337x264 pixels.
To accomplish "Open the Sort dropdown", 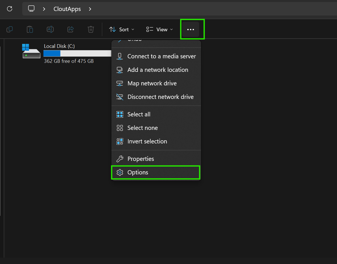I will coord(122,29).
